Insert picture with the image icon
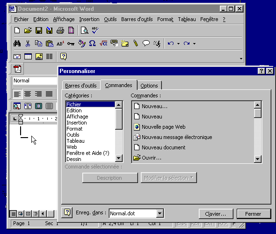Viewport: 276px width, 234px height. (x=39, y=57)
